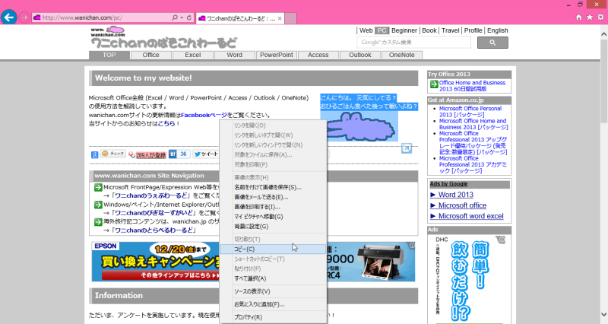The image size is (608, 324).
Task: Open the address bar dropdown arrow
Action: click(182, 17)
